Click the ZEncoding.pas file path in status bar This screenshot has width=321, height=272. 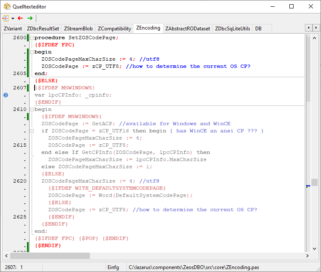pyautogui.click(x=194, y=267)
